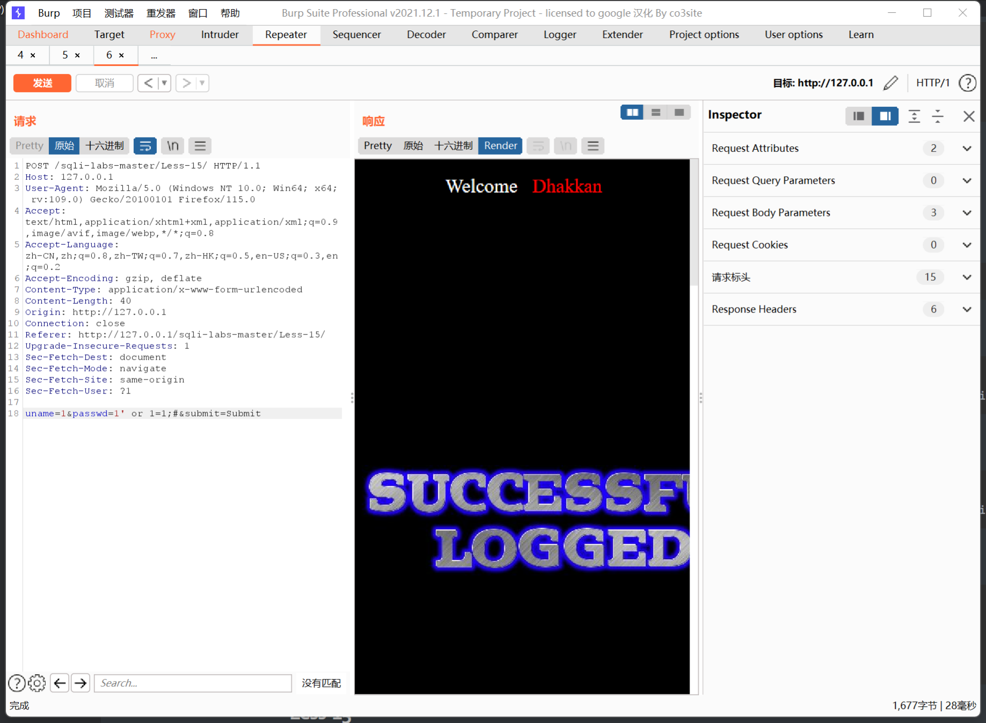
Task: Toggle non-printable characters in response pane
Action: (x=565, y=145)
